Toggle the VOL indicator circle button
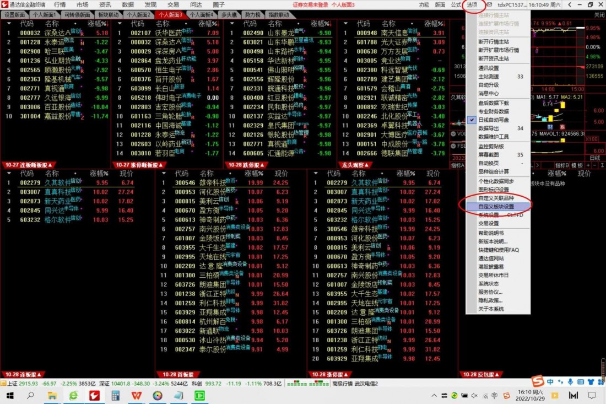 [x=453, y=134]
